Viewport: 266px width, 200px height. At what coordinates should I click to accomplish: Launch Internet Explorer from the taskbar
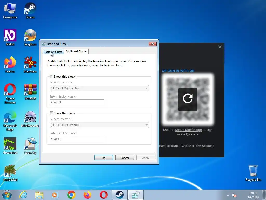pyautogui.click(x=23, y=195)
